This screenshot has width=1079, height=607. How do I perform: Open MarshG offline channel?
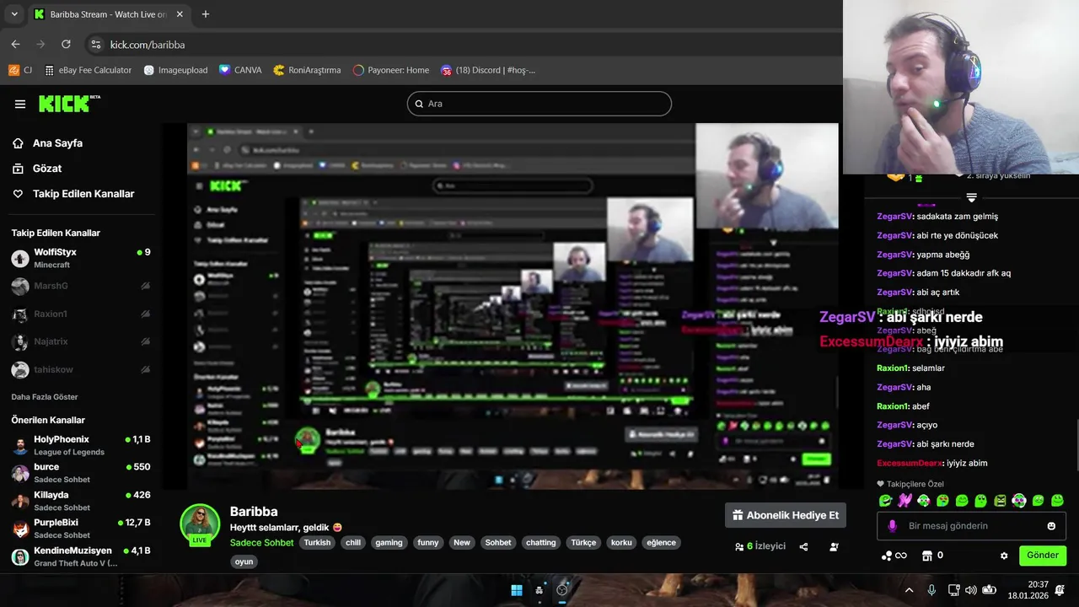(x=81, y=286)
